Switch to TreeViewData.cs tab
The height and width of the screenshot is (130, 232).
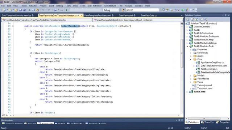149,16
